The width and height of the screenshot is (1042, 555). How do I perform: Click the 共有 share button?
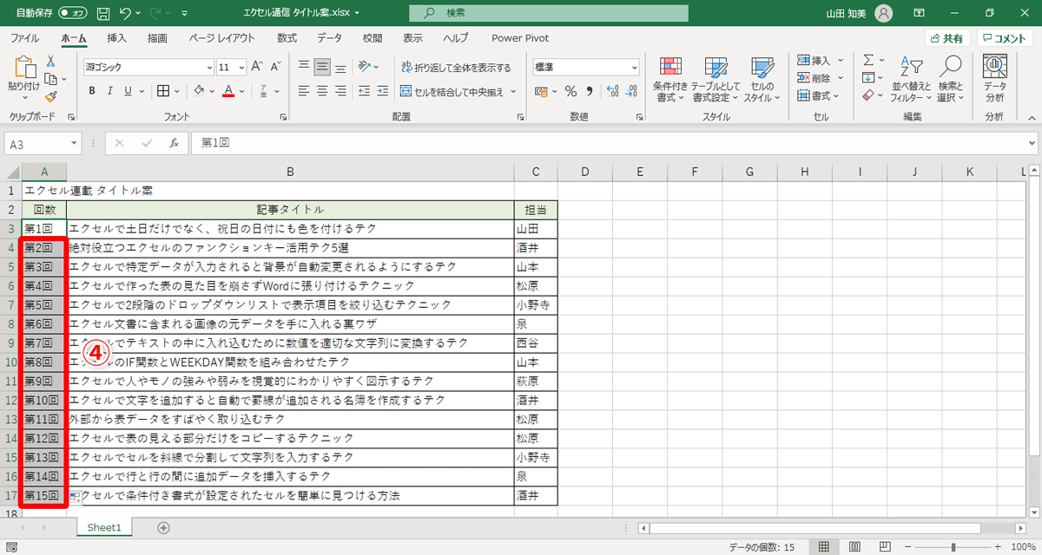946,38
